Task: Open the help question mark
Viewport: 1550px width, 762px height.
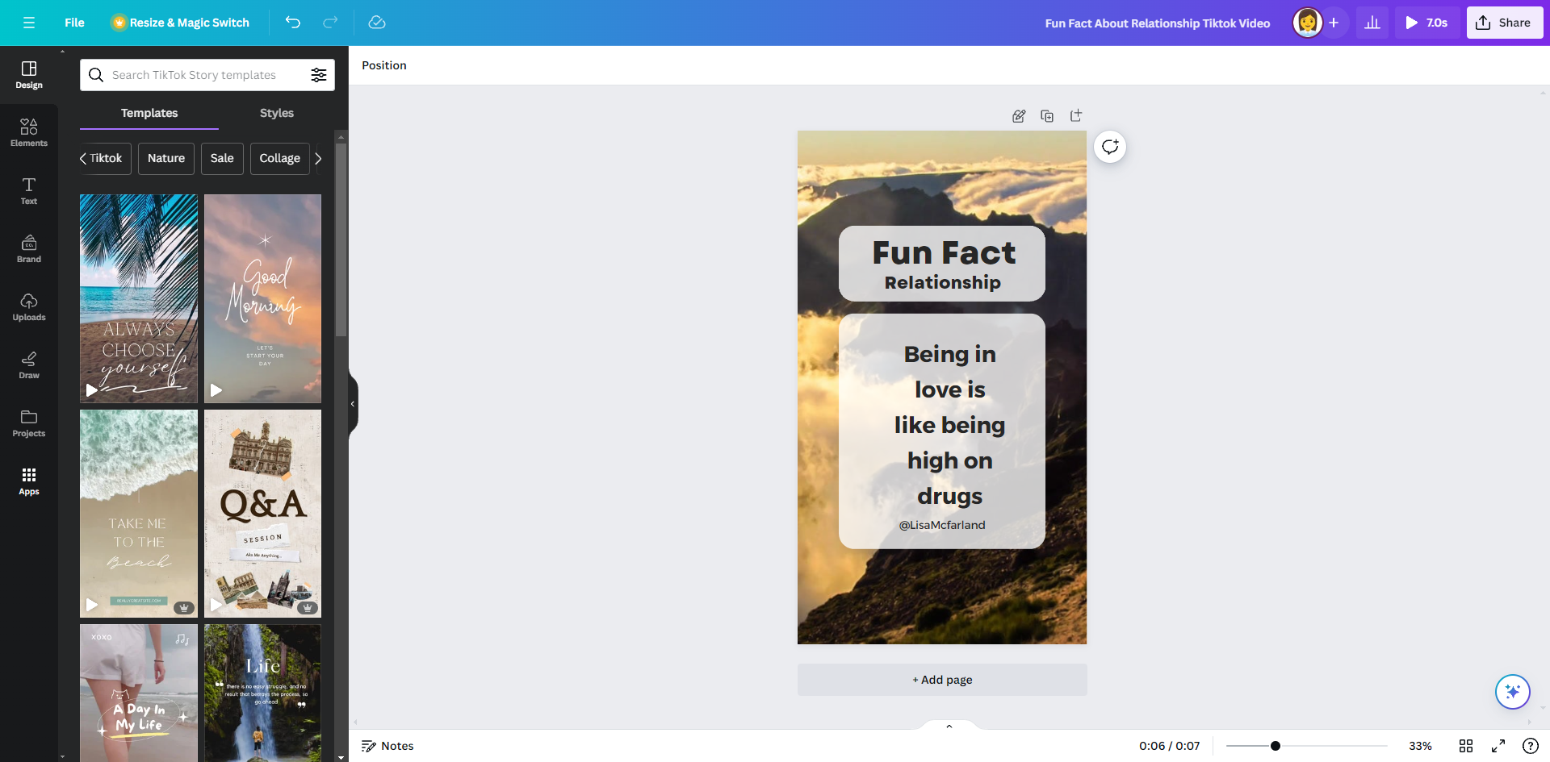Action: click(x=1531, y=746)
